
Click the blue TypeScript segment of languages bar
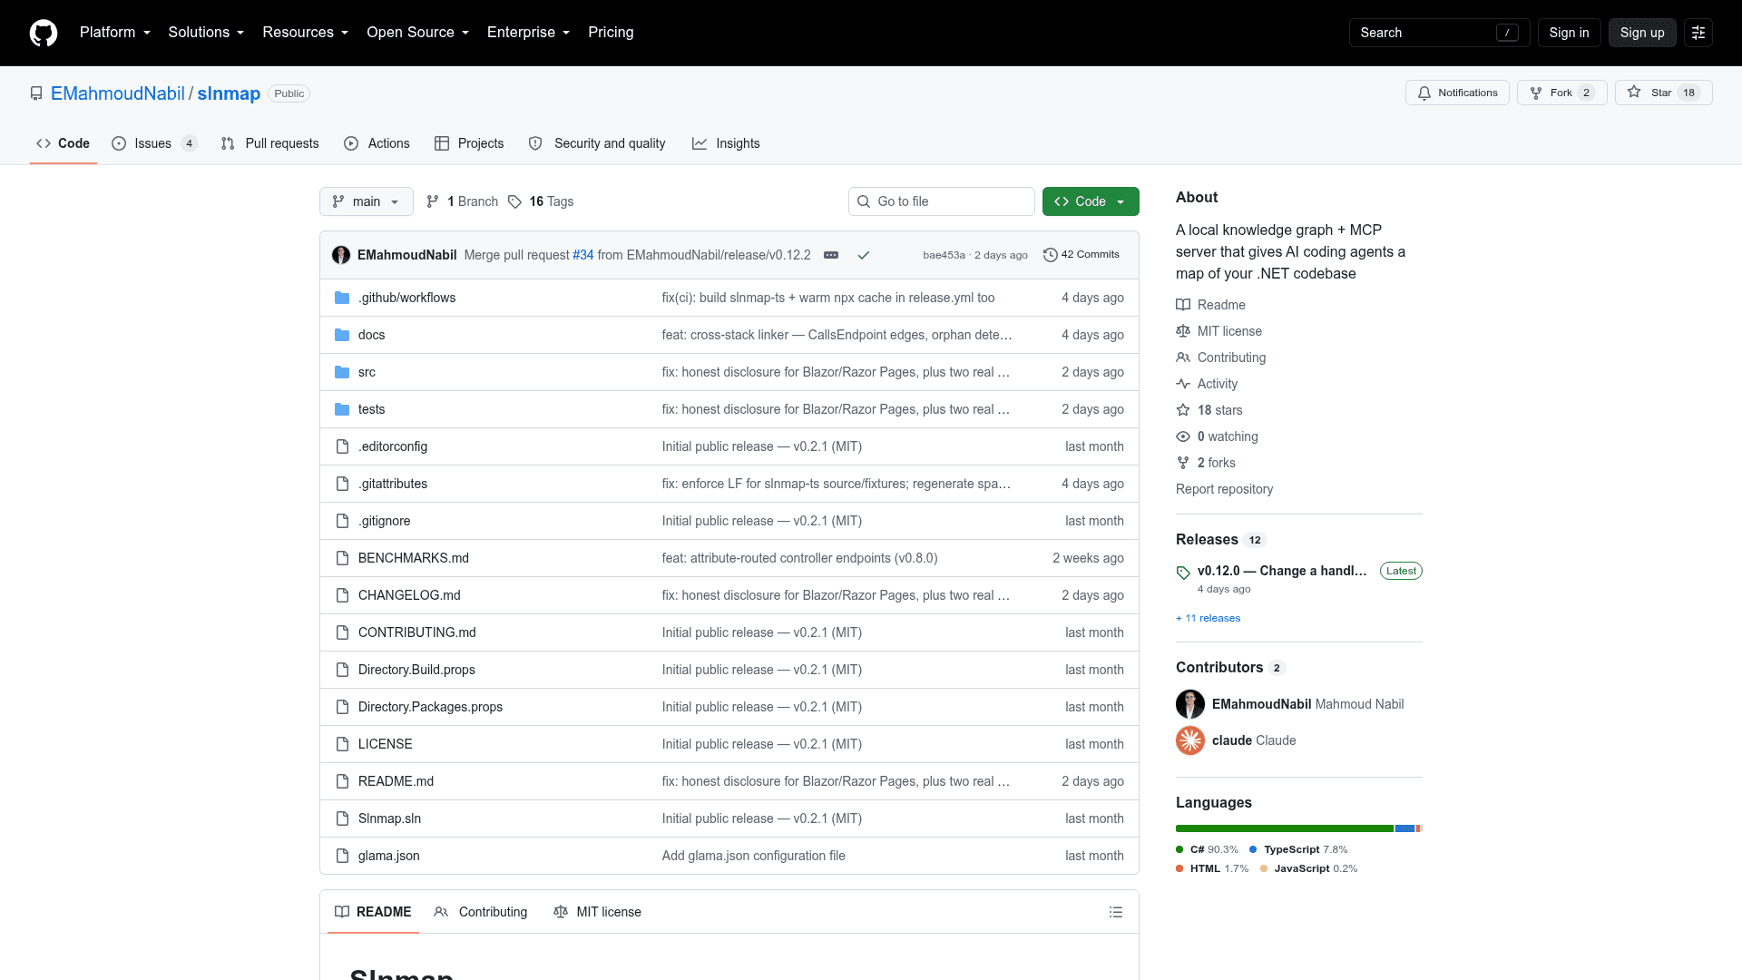click(x=1405, y=828)
